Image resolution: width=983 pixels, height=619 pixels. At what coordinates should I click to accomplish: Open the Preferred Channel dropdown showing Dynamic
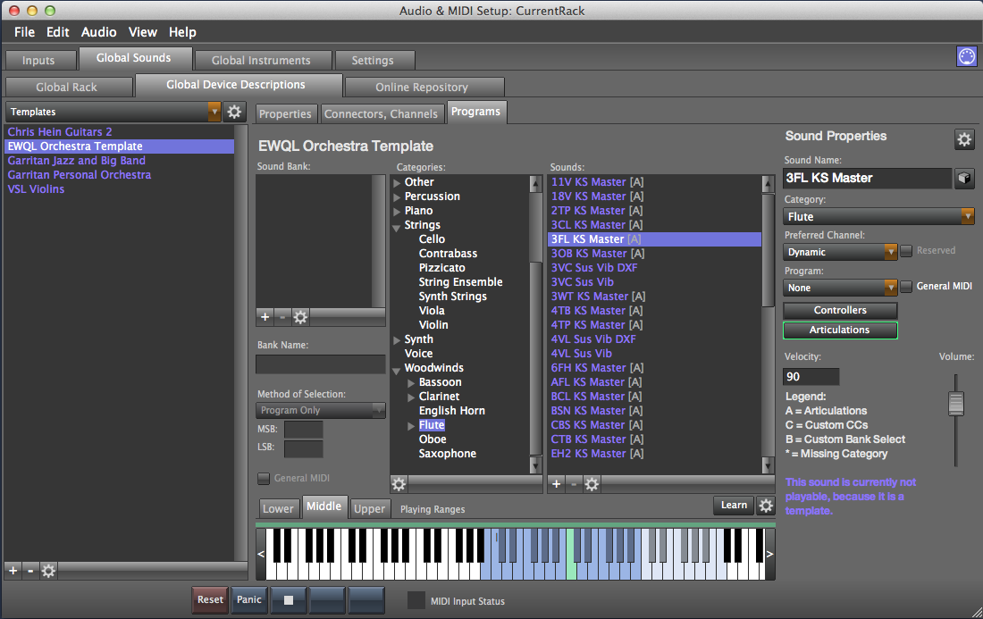[x=841, y=252]
